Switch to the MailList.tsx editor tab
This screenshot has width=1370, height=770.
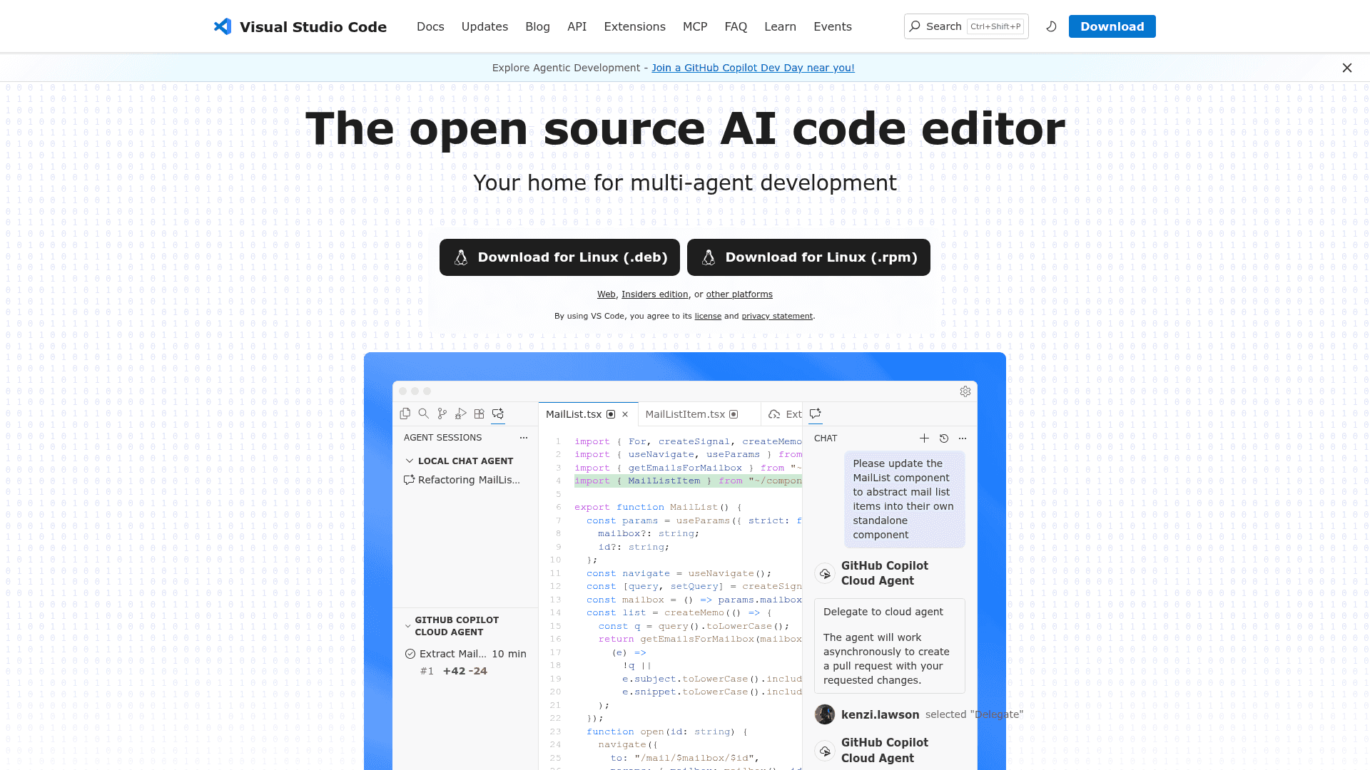(x=588, y=414)
